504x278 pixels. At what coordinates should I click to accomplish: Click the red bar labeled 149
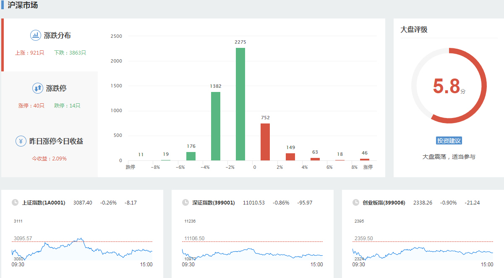point(290,157)
